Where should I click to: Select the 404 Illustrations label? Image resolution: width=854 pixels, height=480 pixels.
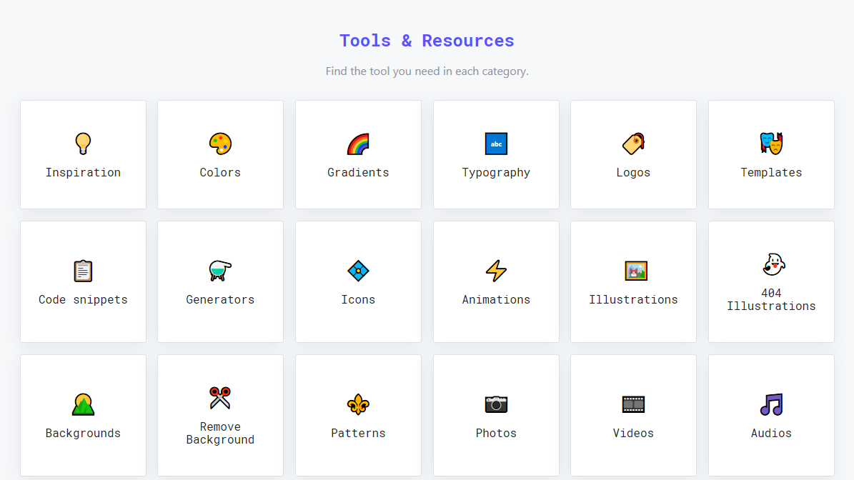[770, 300]
